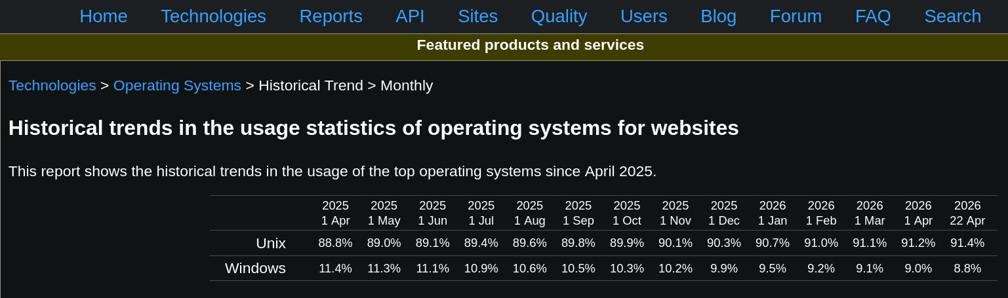Click the Windows row label

(255, 268)
